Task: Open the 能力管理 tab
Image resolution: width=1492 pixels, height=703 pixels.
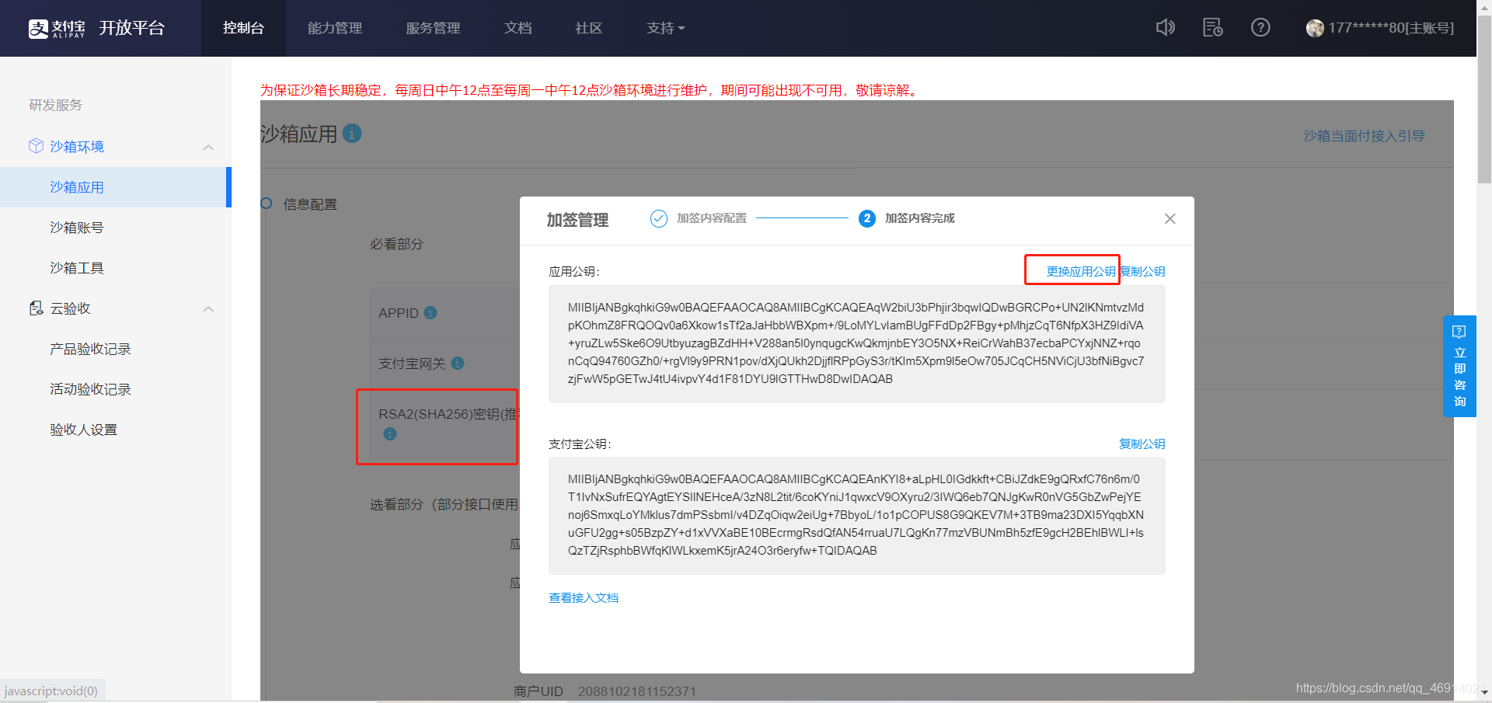Action: click(335, 28)
